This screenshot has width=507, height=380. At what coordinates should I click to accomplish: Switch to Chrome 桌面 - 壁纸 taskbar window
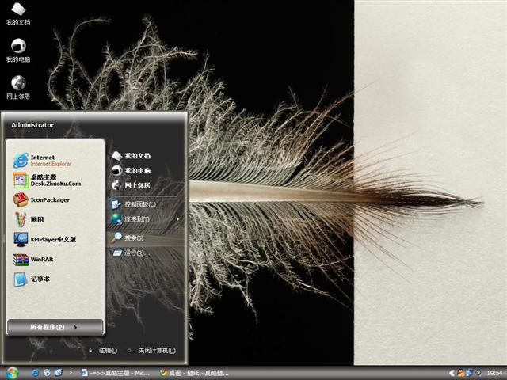(x=195, y=373)
